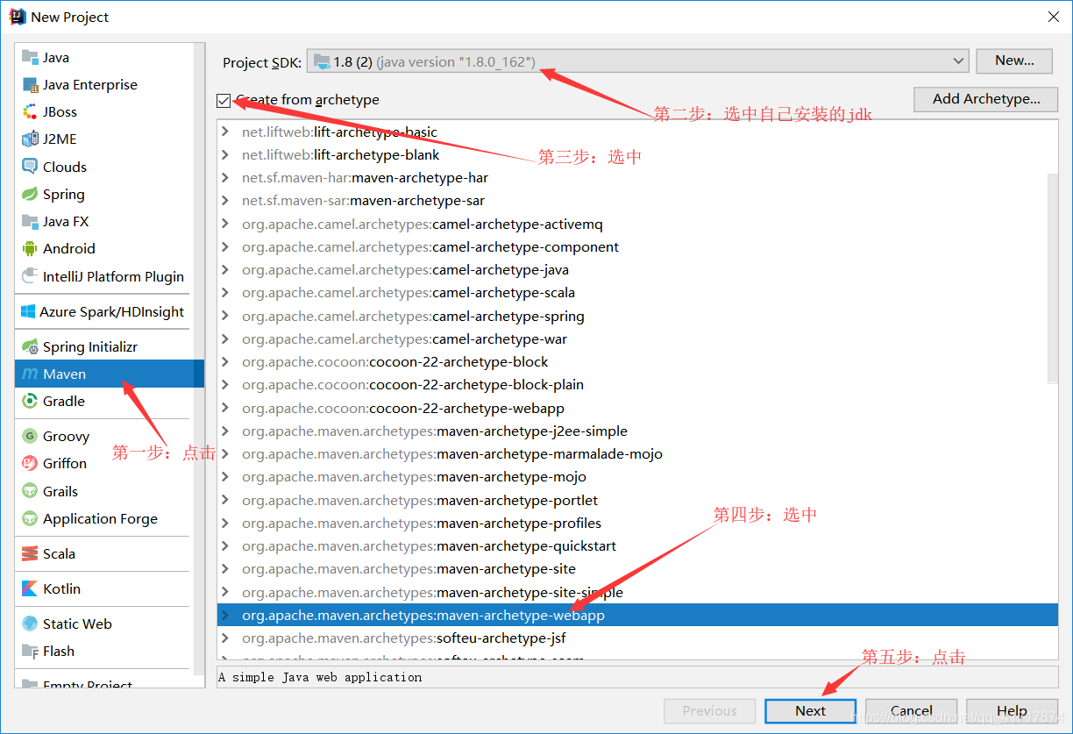
Task: Select the Azure Spark/HDInsight icon
Action: (28, 312)
